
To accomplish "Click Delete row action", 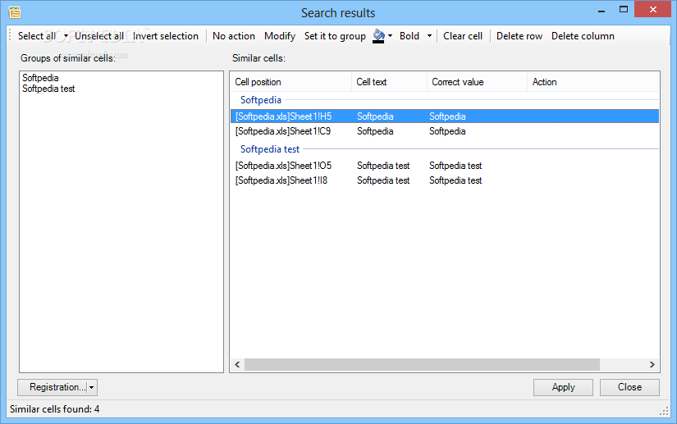I will 519,36.
